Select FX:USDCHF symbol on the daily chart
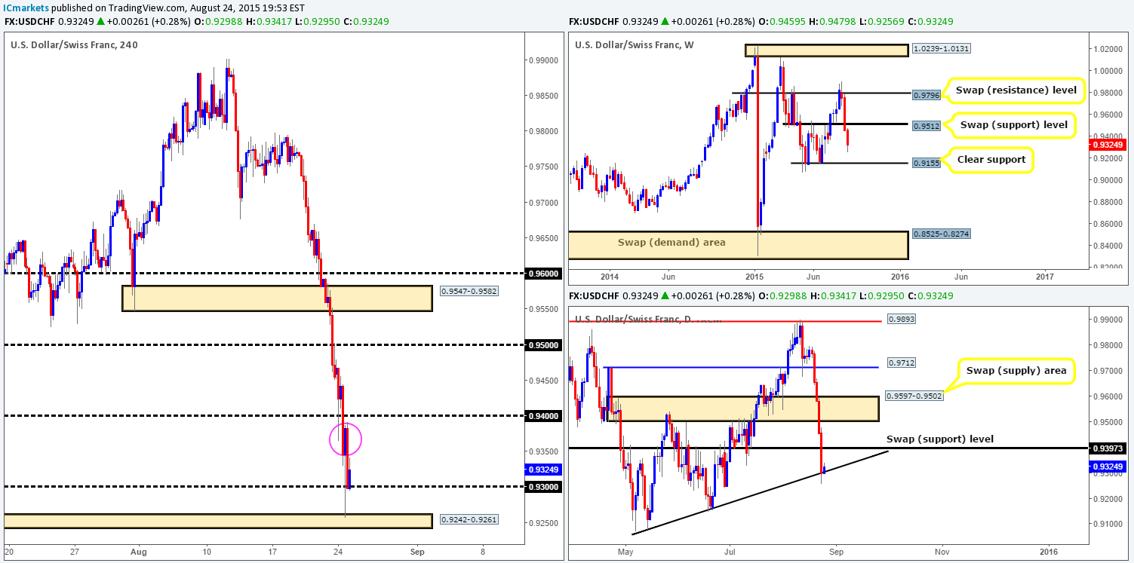The image size is (1134, 563). pos(593,295)
